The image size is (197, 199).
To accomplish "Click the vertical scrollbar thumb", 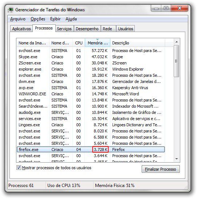I will [x=177, y=61].
